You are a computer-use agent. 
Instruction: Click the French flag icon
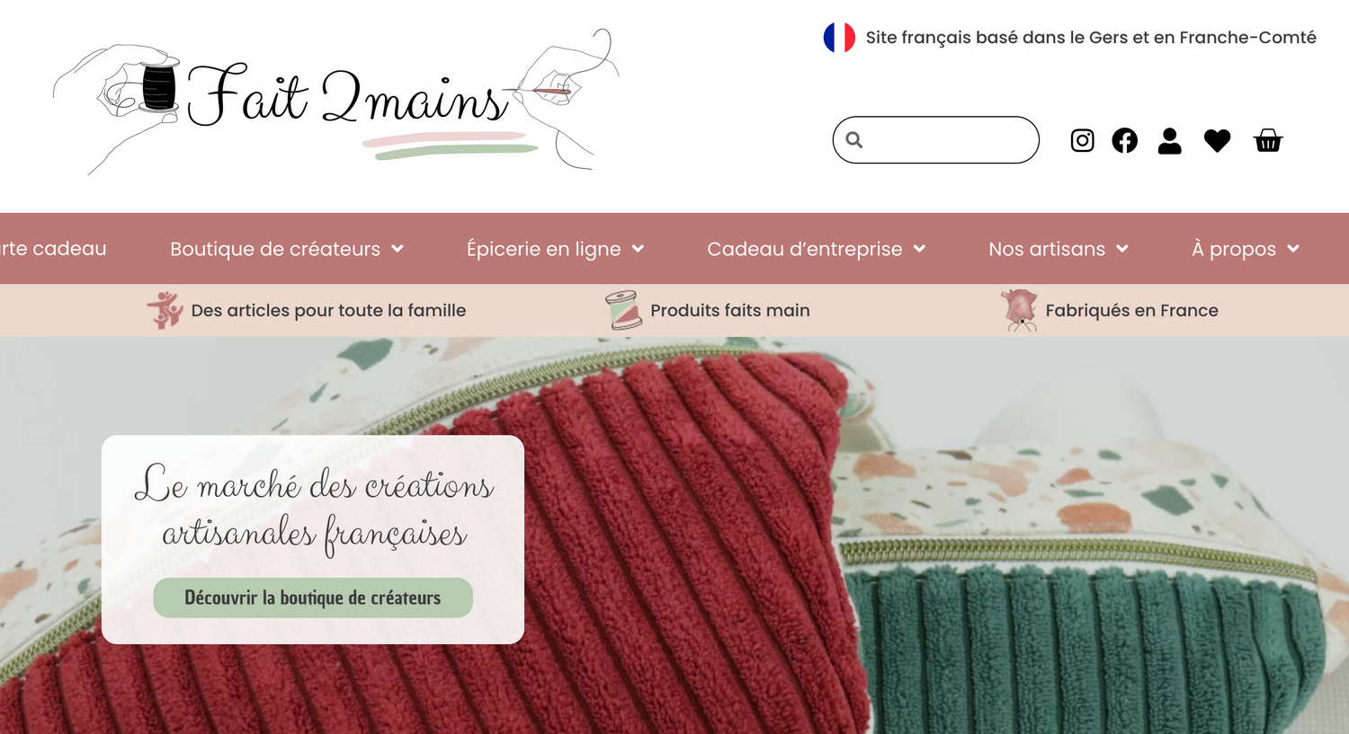tap(839, 38)
